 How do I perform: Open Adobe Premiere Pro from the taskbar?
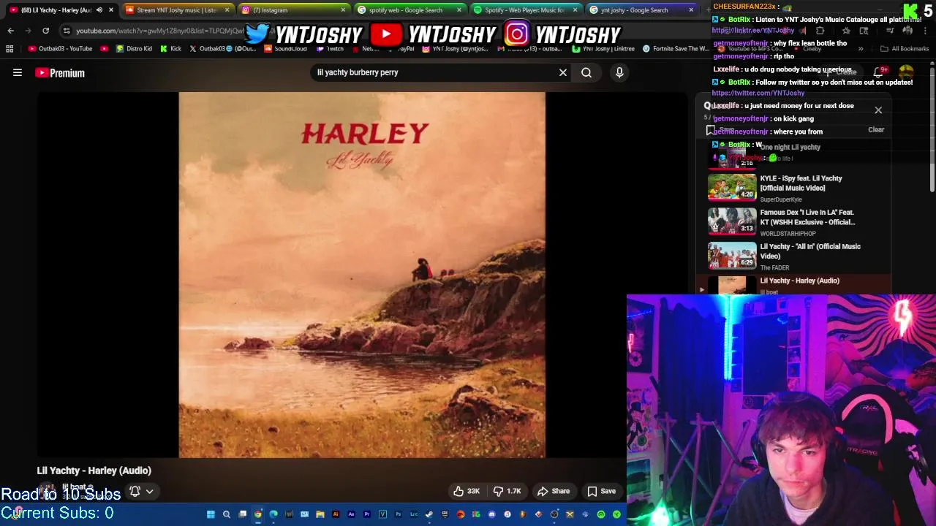pyautogui.click(x=366, y=514)
